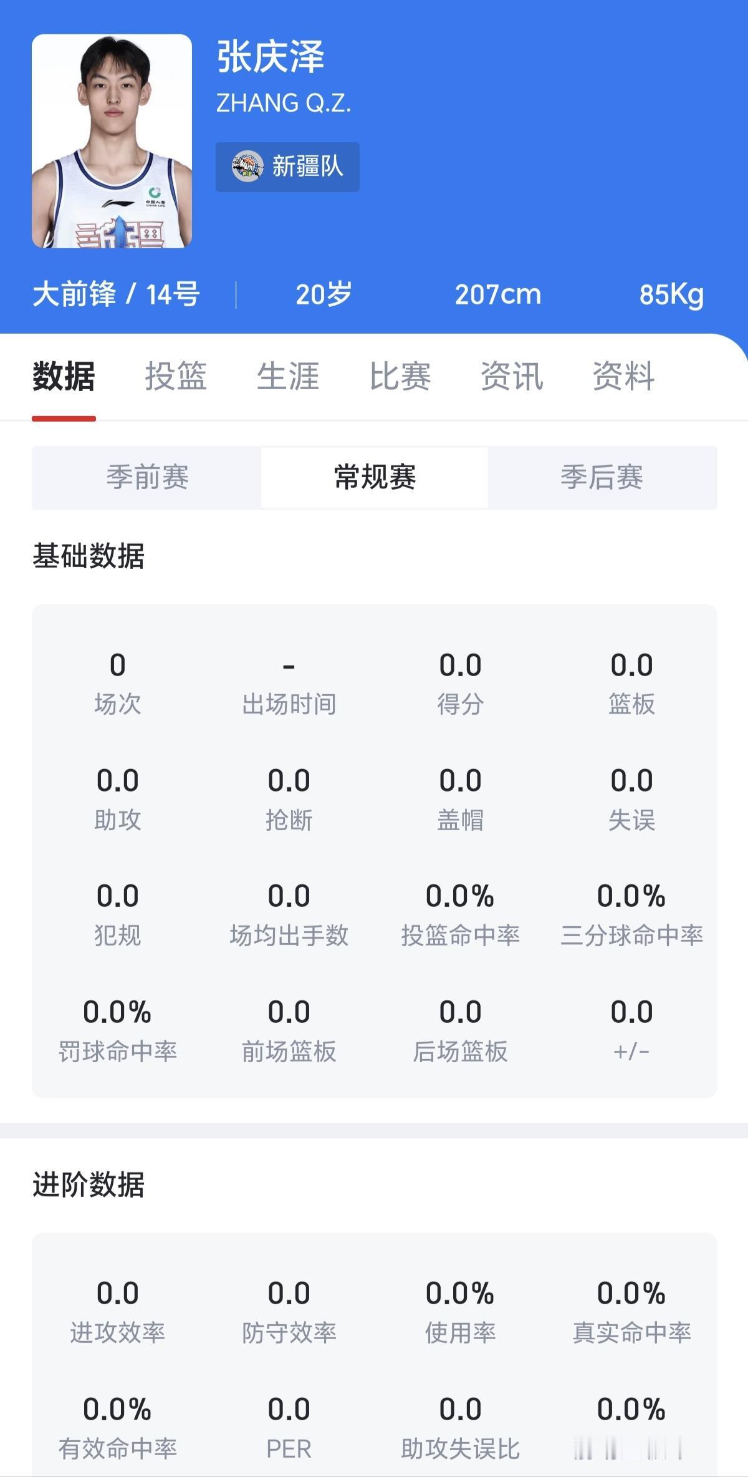Tap the 基础数据 section header
This screenshot has width=748, height=1477.
point(89,556)
